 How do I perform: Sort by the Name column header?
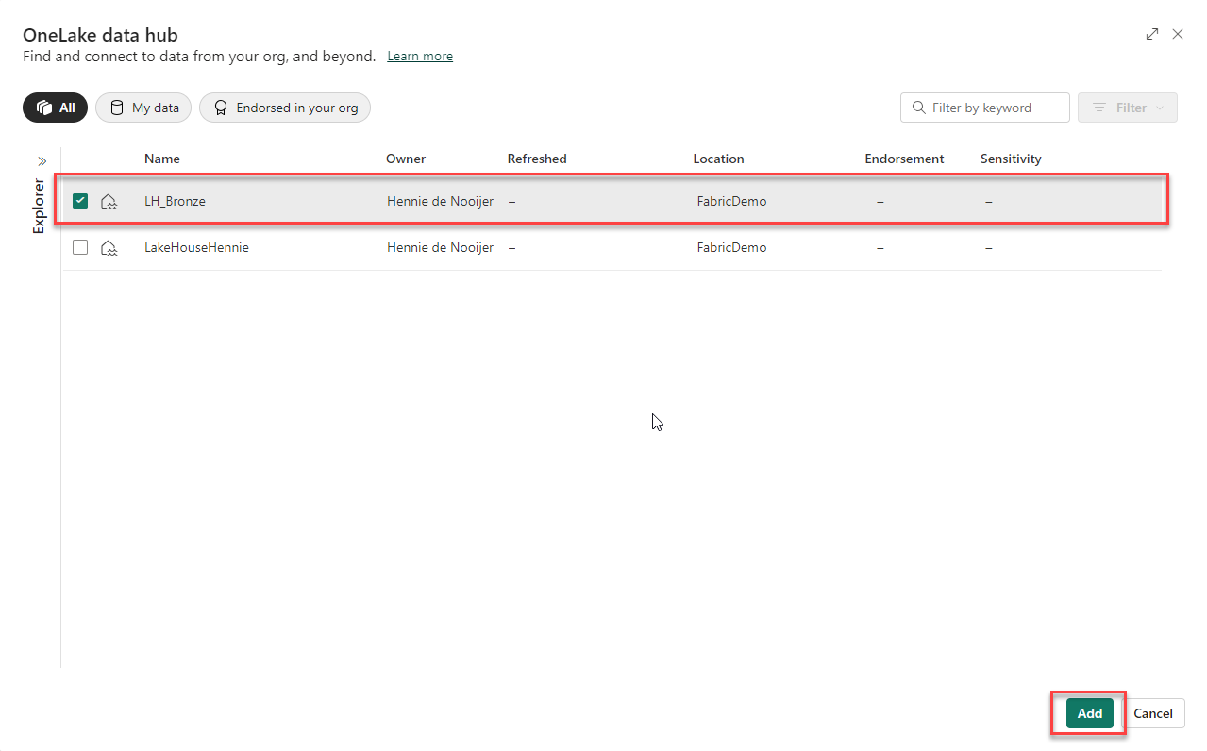(162, 159)
